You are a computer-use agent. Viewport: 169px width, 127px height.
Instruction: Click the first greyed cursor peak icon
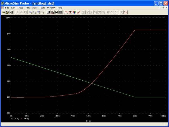[84, 12]
